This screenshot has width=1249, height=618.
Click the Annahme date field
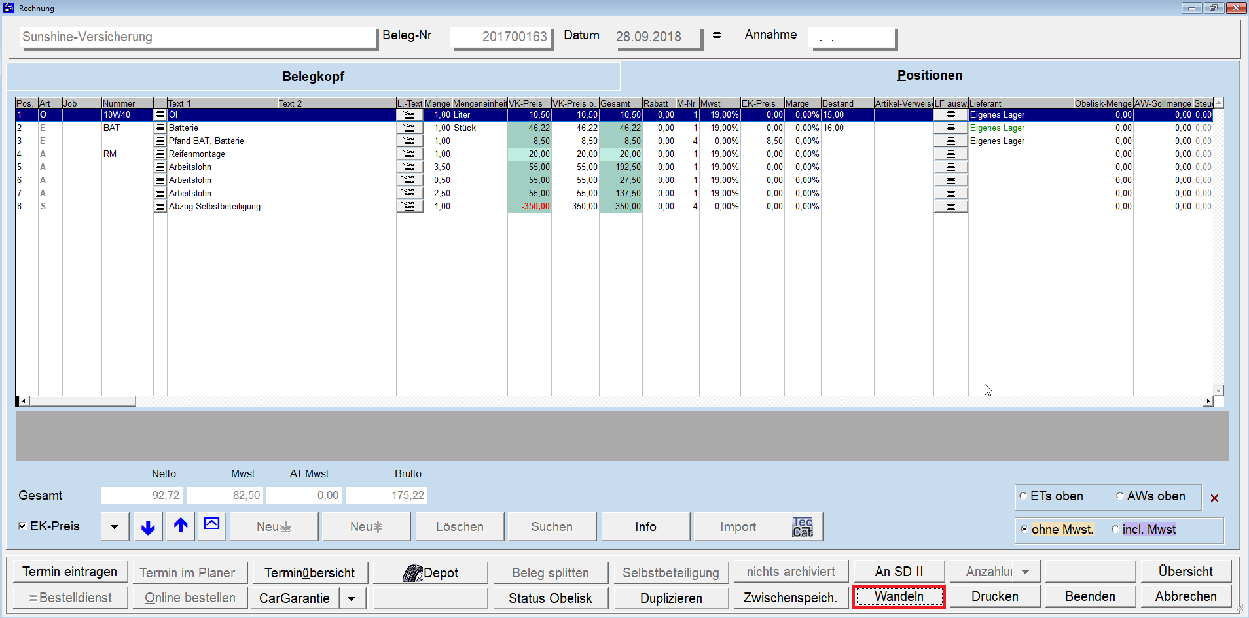click(x=852, y=38)
